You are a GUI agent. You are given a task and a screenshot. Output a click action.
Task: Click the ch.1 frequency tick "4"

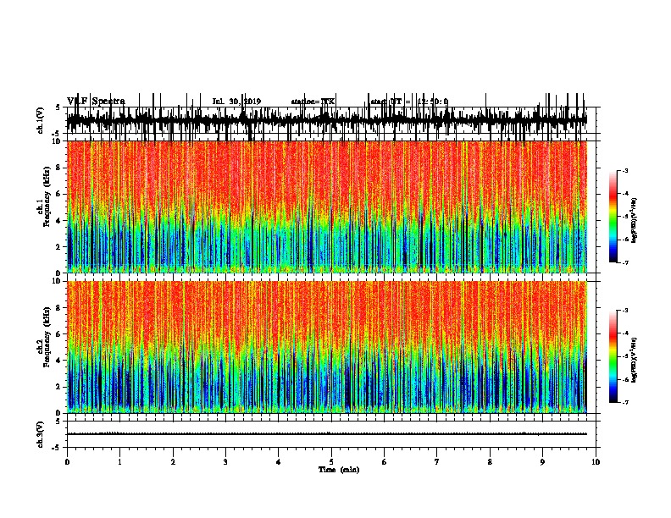59,221
